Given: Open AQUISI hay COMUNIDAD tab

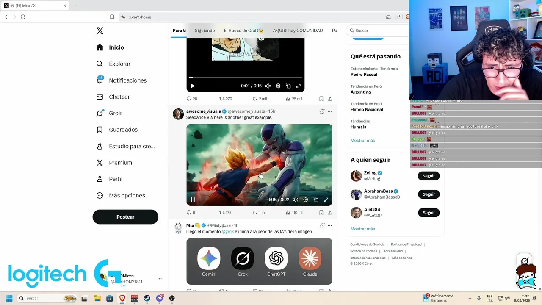Looking at the screenshot, I should pyautogui.click(x=298, y=30).
